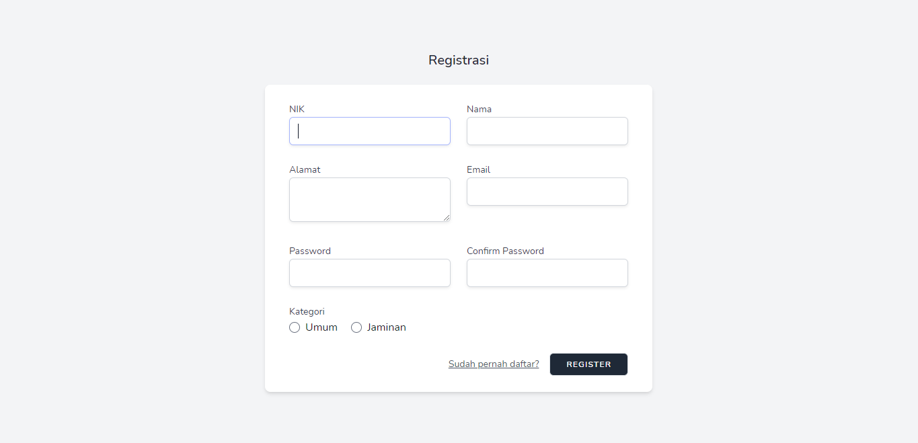
Task: Click the Password field label
Action: [x=310, y=251]
